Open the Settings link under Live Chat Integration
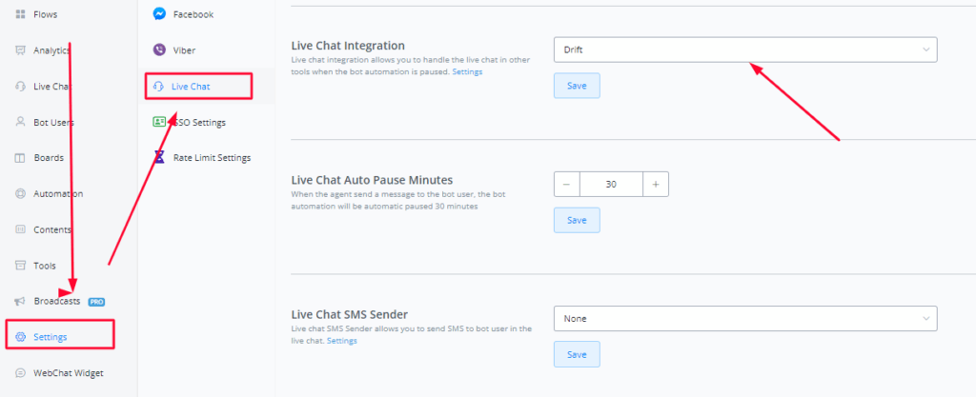 tap(467, 71)
